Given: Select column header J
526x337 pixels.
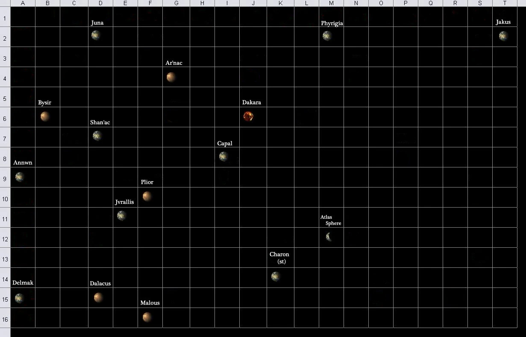Looking at the screenshot, I should 253,3.
